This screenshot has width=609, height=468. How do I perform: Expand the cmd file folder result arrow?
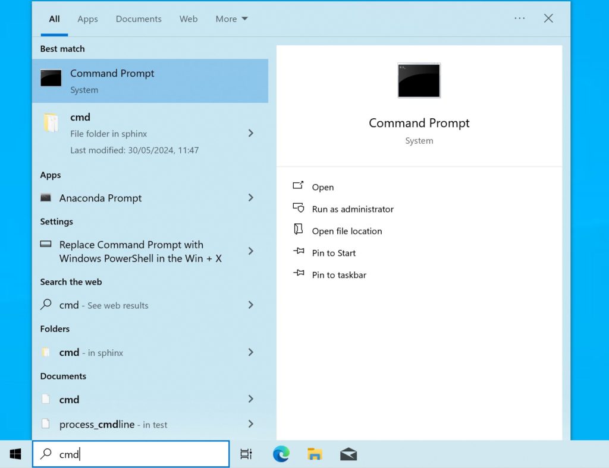pyautogui.click(x=250, y=133)
